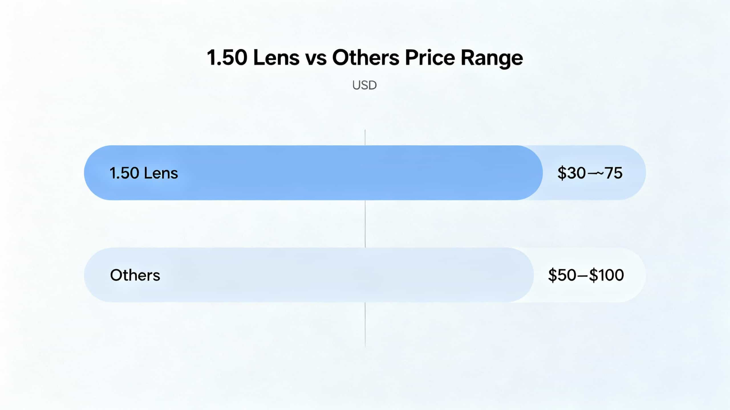
Task: Click the dark blue fill of the top bar
Action: click(321, 173)
